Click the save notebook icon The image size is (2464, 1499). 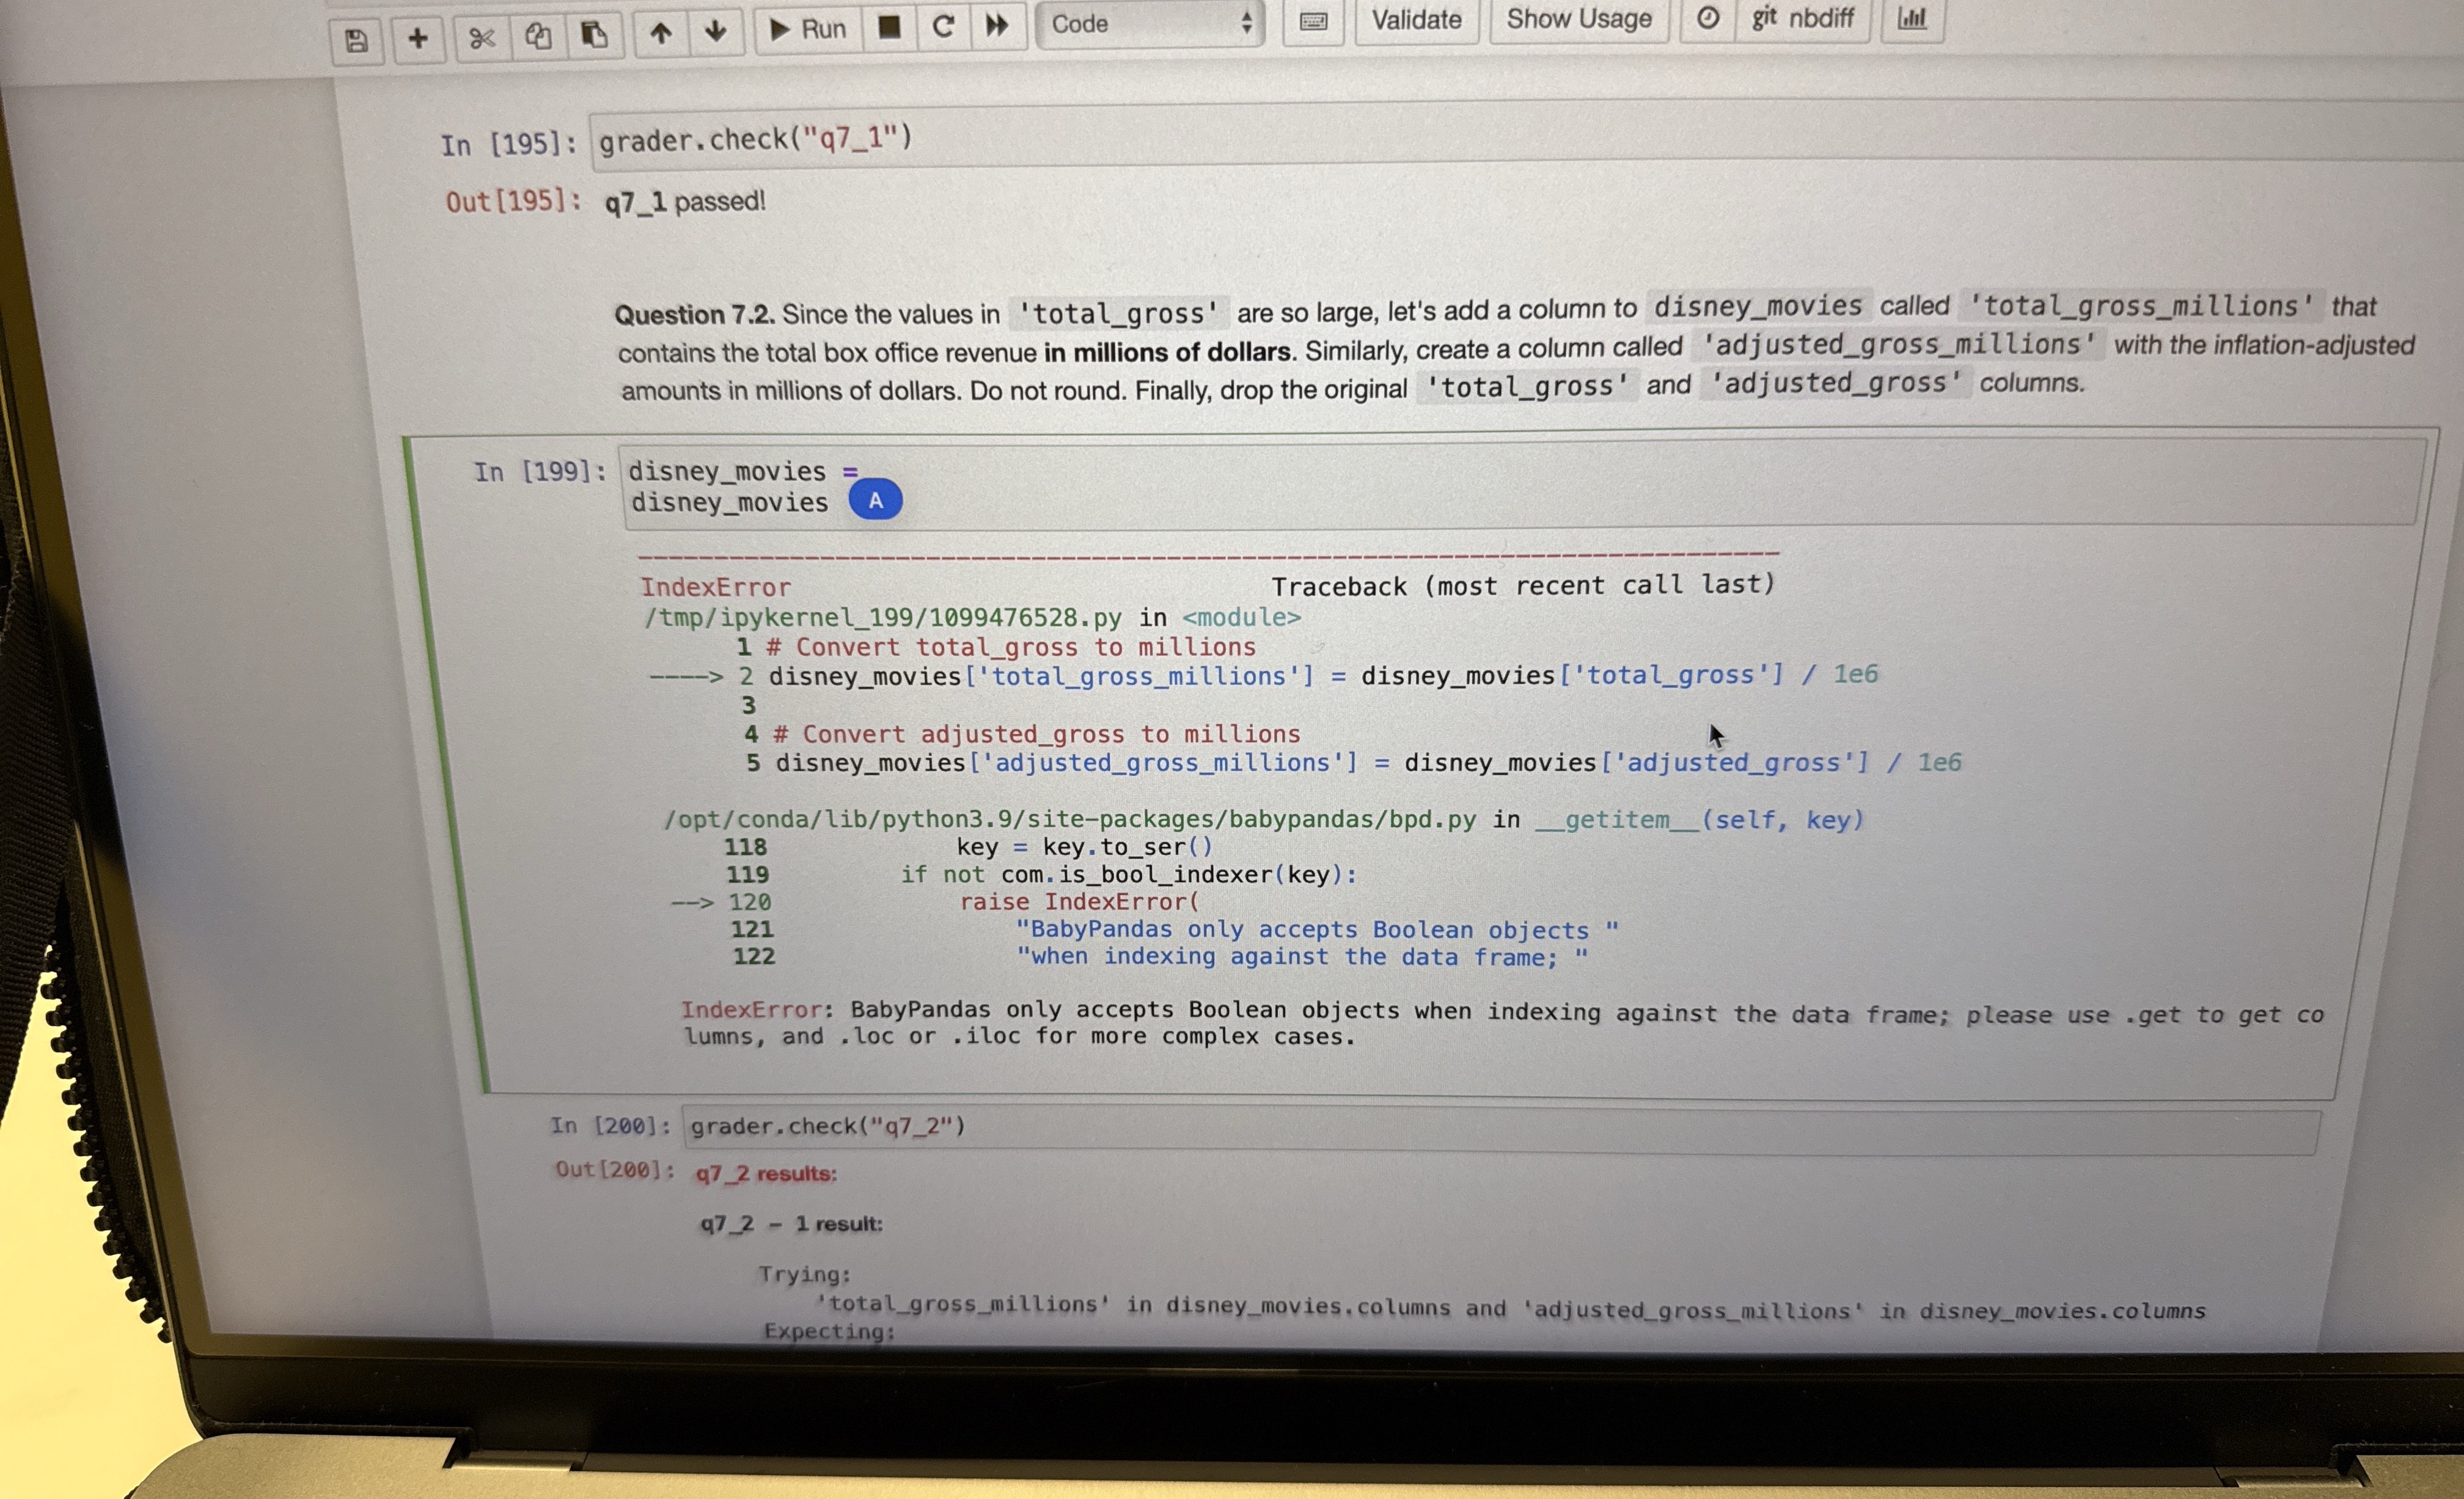pyautogui.click(x=356, y=40)
